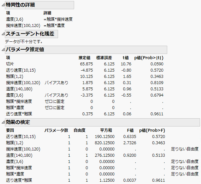
Task: Select t-value 10.76 for 切片
Action: point(126,64)
